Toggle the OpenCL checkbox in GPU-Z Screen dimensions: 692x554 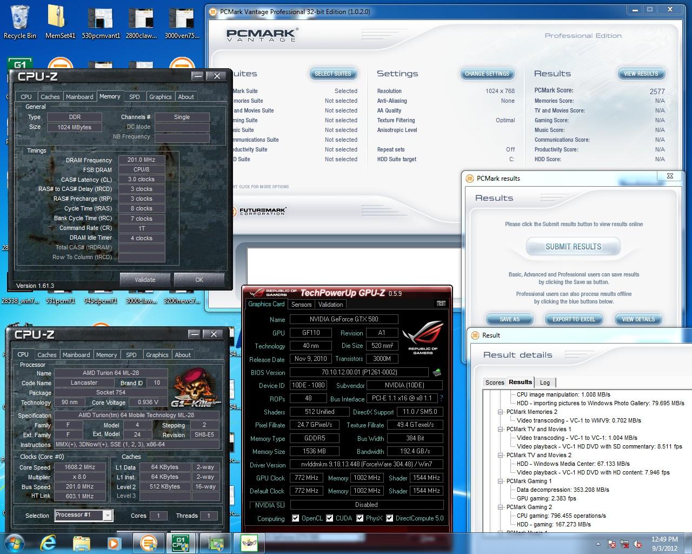pos(295,518)
